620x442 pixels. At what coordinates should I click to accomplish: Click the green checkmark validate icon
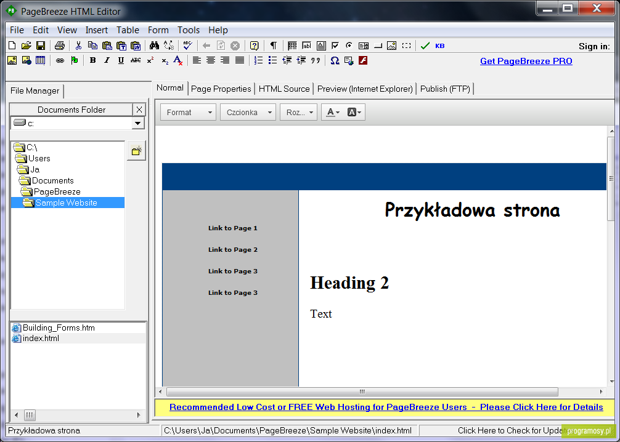click(x=425, y=46)
